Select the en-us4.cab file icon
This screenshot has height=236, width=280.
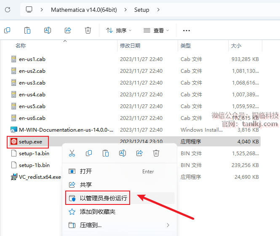point(13,94)
